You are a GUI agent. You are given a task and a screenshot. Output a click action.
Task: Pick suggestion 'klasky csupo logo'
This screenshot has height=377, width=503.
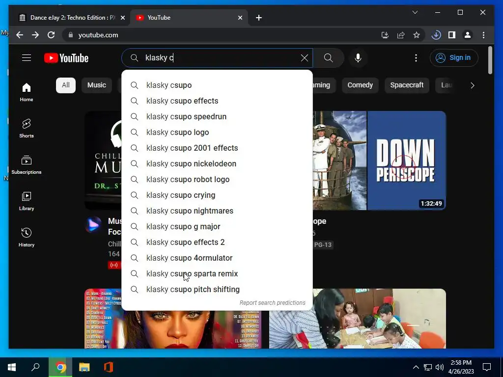pos(217,132)
